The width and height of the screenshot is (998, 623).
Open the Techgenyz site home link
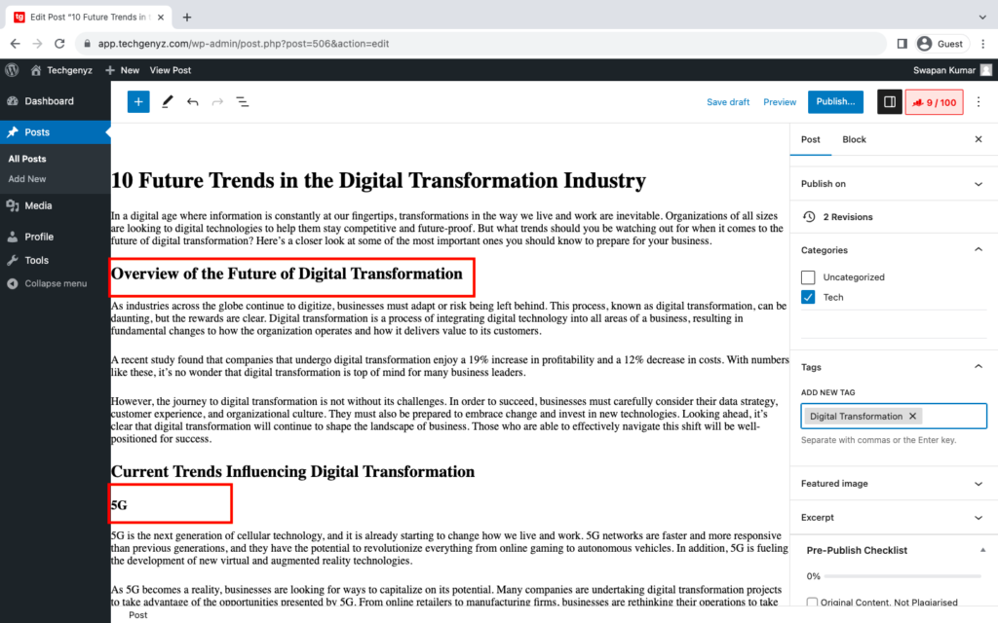tap(61, 70)
